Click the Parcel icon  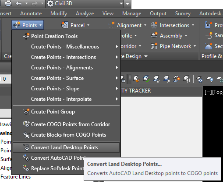(x=65, y=25)
